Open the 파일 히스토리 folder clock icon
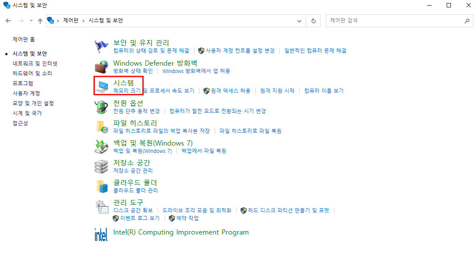 coord(102,127)
